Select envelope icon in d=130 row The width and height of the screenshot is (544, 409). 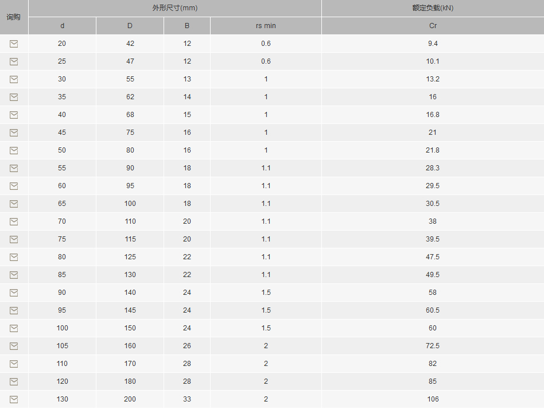(x=14, y=399)
